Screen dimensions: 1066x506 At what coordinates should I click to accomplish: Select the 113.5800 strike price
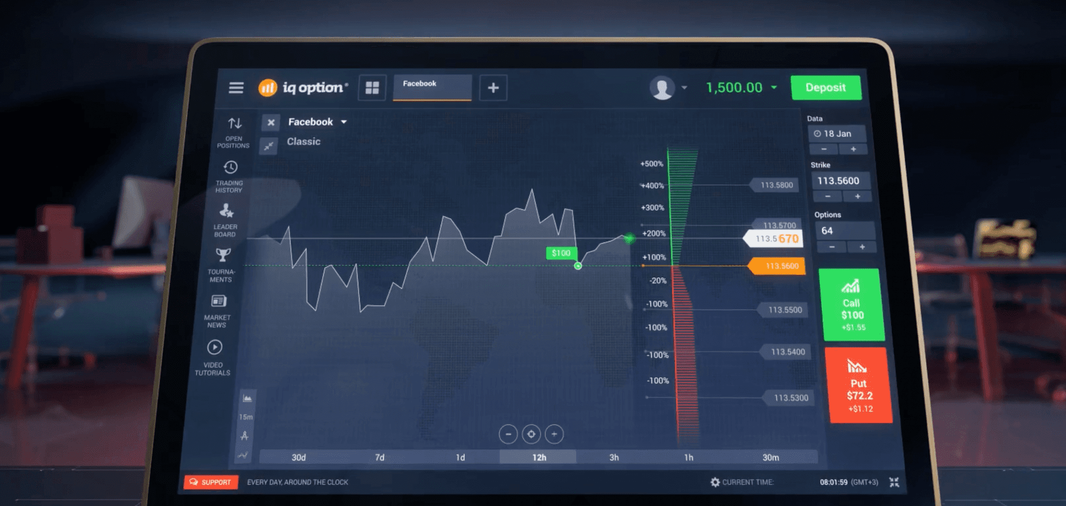tap(775, 185)
